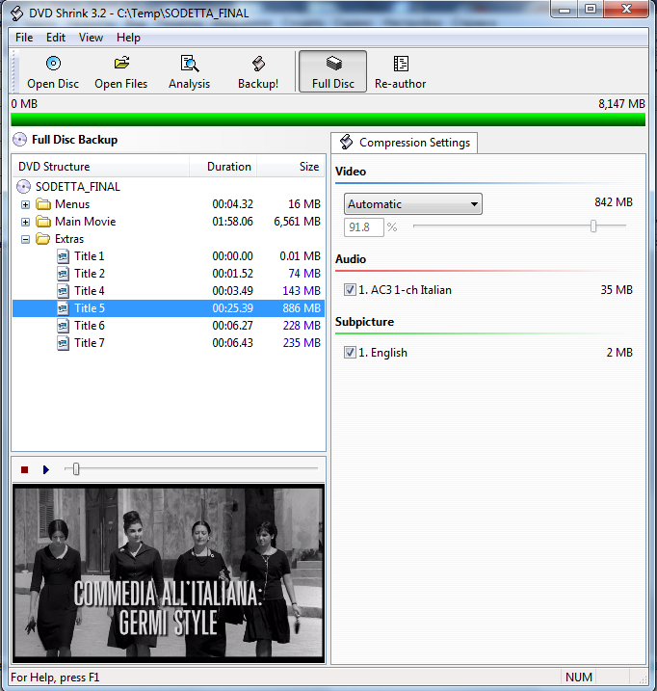Click the 886 MB size value
The height and width of the screenshot is (691, 657).
(x=302, y=308)
